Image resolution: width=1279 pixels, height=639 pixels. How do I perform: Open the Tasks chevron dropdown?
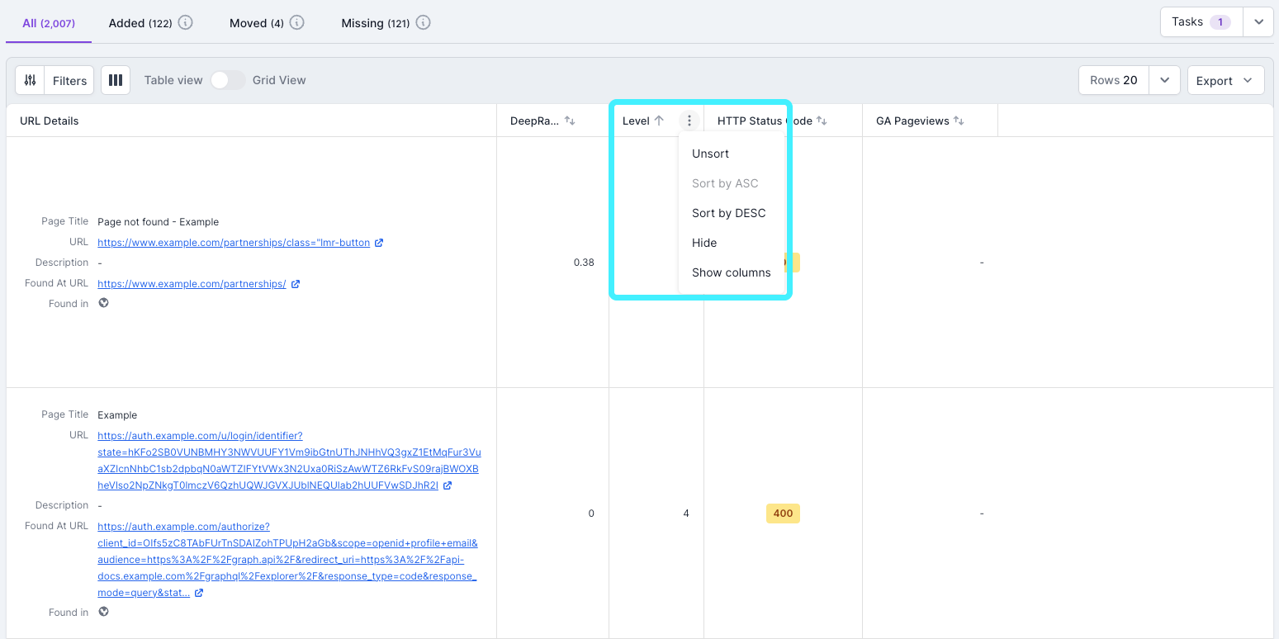(x=1258, y=21)
